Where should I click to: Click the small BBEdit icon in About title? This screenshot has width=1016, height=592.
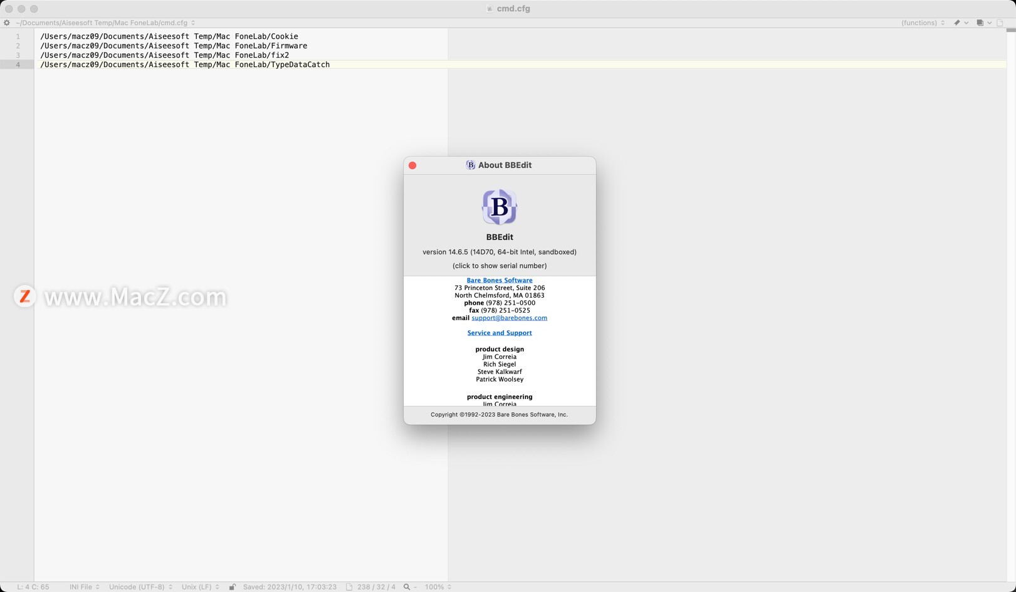click(471, 165)
